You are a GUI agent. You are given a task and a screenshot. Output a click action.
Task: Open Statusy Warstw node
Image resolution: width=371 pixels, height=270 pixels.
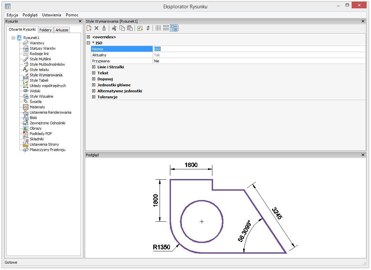pos(43,48)
